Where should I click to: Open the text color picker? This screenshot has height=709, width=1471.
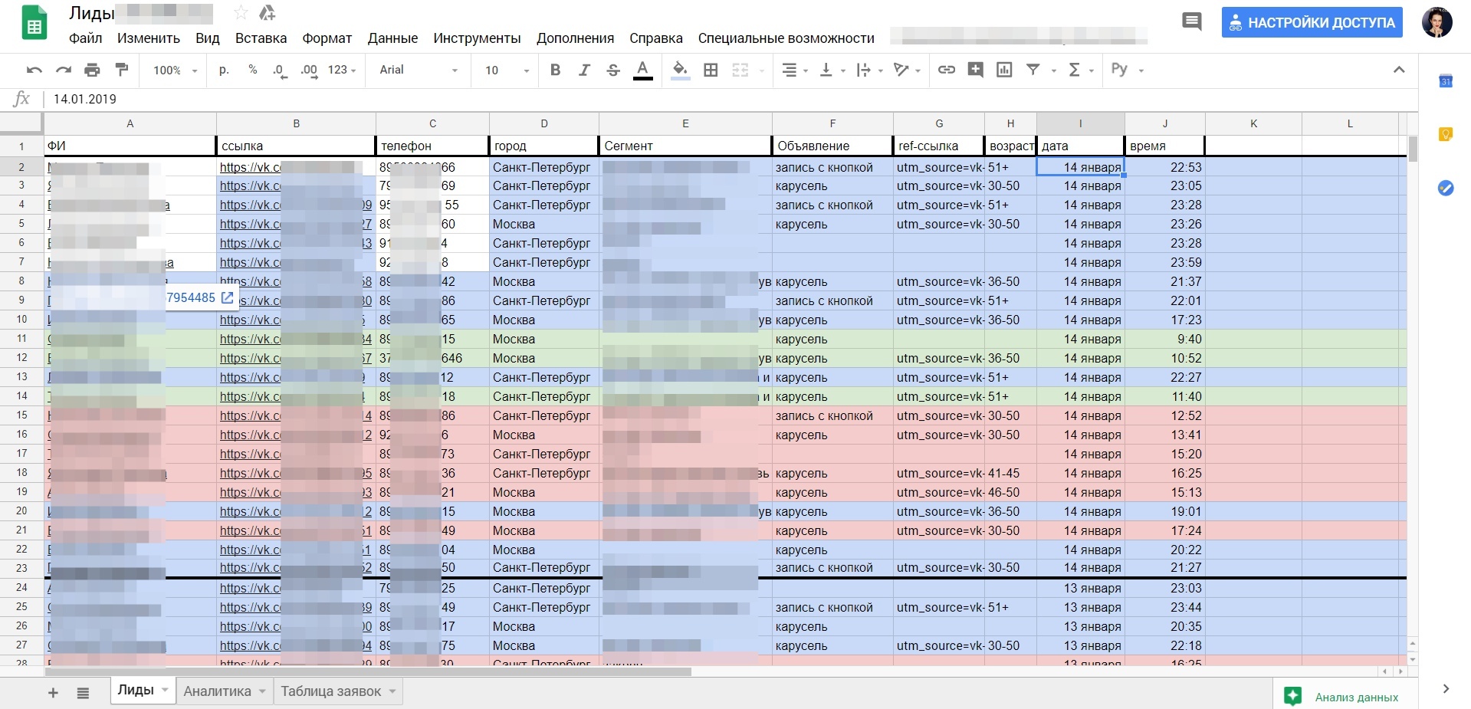(643, 70)
